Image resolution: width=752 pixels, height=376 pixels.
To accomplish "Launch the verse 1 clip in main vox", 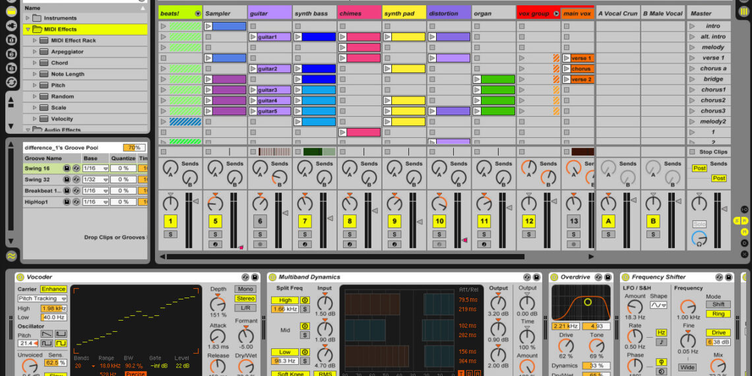I will pos(567,58).
